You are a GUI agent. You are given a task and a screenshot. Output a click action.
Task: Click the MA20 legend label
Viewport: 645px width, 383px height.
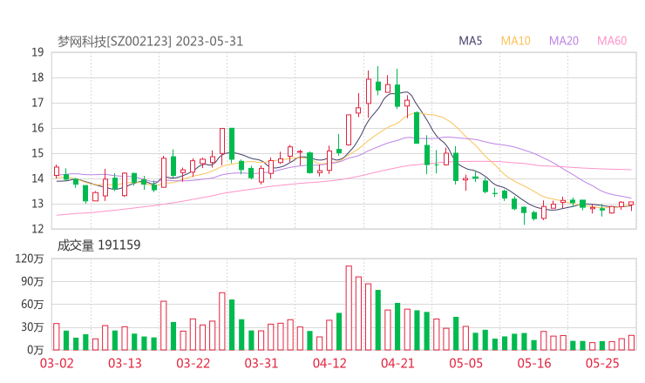pos(564,41)
